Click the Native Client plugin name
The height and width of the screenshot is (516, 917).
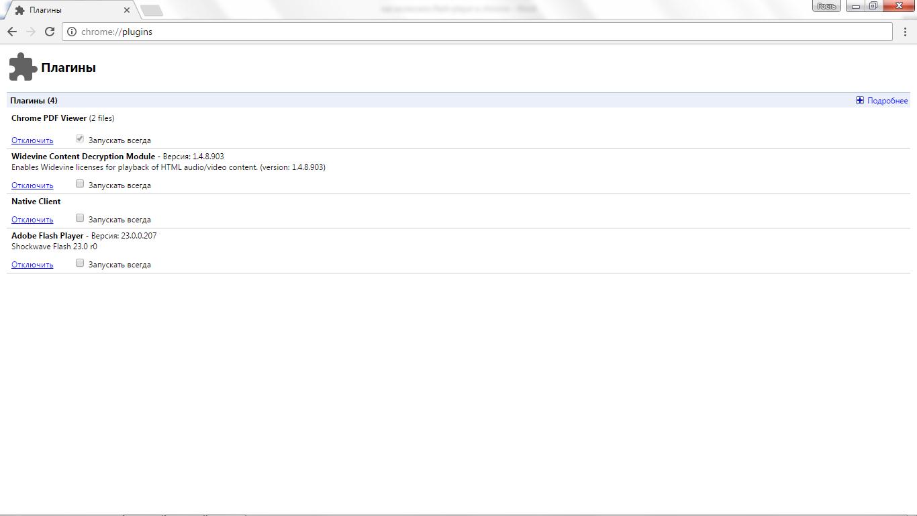(x=36, y=202)
